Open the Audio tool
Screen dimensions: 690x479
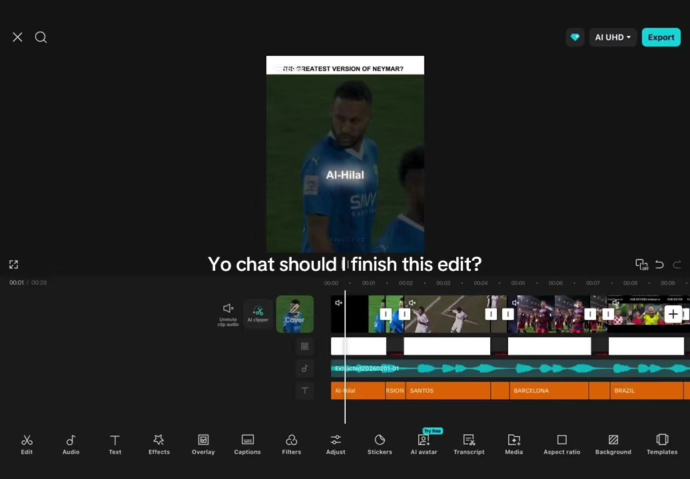(x=71, y=444)
